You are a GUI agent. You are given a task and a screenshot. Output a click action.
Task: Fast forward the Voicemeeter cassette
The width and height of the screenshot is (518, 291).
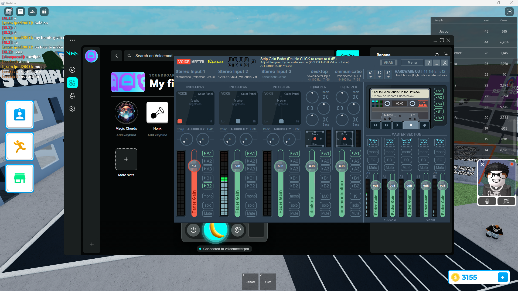pos(386,125)
